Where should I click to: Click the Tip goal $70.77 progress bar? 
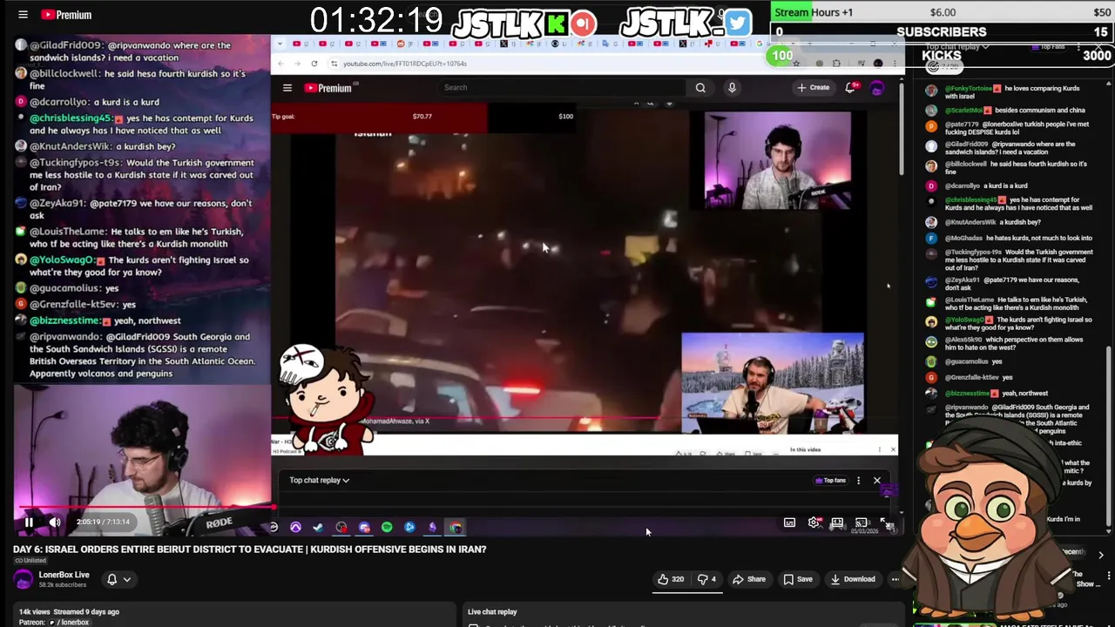click(422, 116)
